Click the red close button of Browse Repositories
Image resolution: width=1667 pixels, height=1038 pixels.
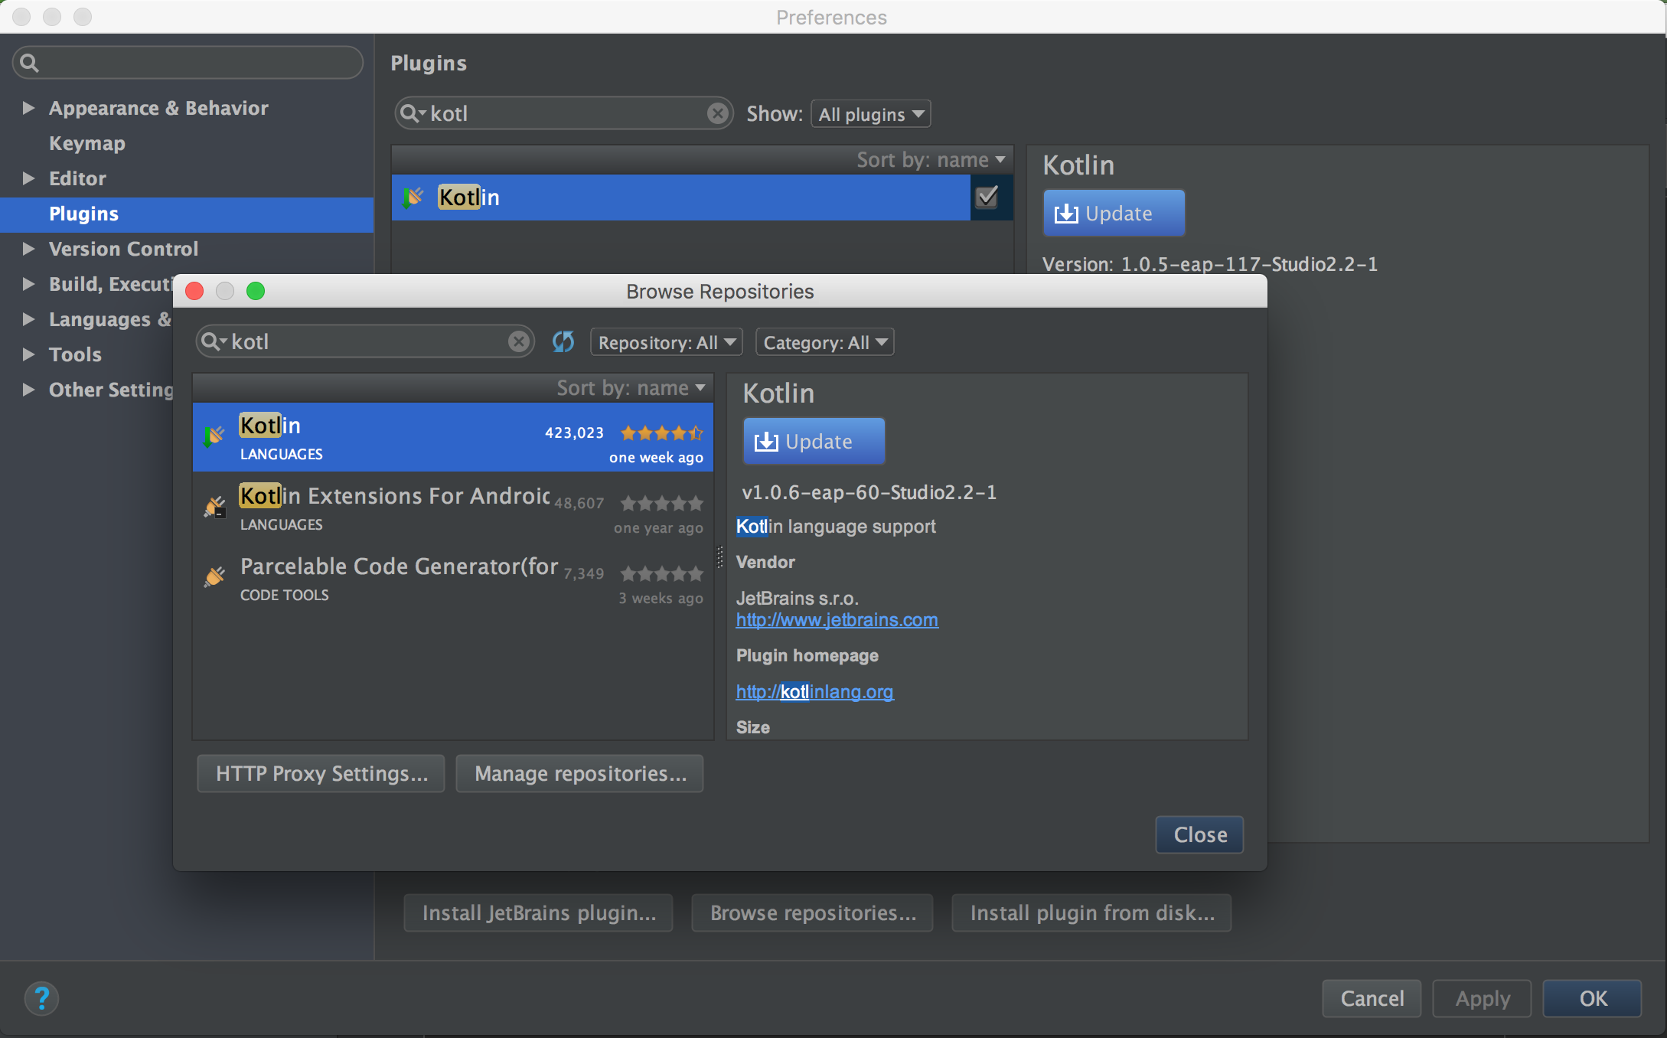pos(194,291)
